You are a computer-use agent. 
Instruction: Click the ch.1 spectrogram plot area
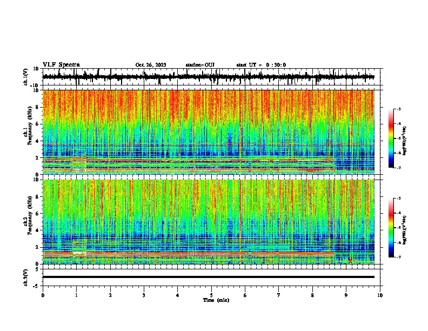[209, 132]
